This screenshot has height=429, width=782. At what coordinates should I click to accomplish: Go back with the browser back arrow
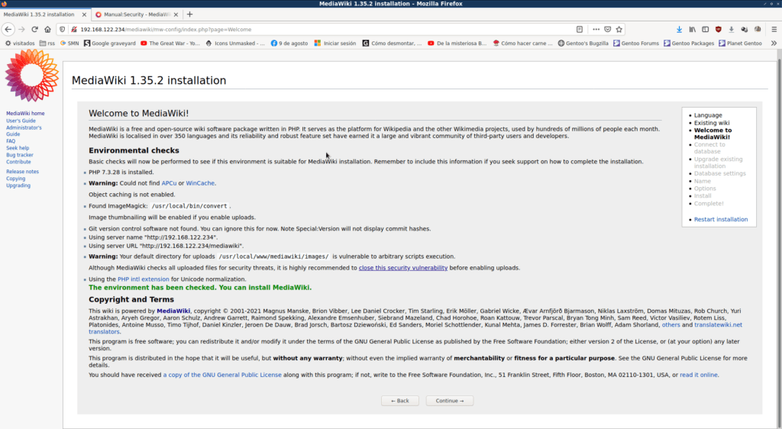[8, 30]
